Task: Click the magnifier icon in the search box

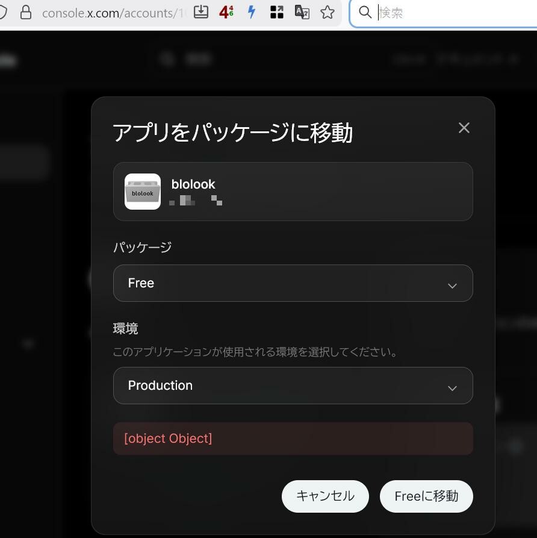Action: [x=365, y=13]
